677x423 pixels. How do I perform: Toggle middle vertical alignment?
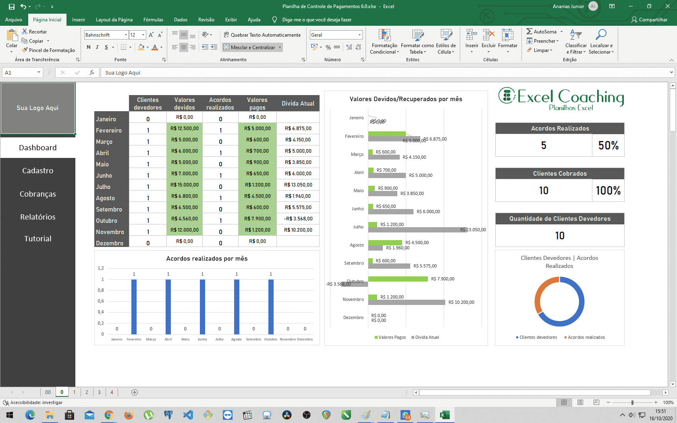[184, 35]
